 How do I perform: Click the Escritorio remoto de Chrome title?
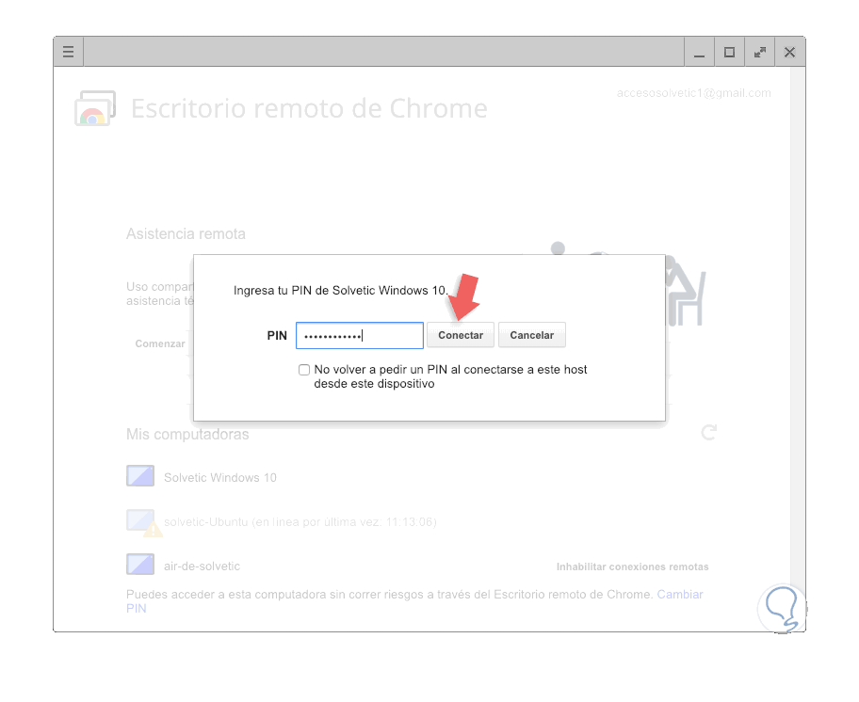pos(309,108)
